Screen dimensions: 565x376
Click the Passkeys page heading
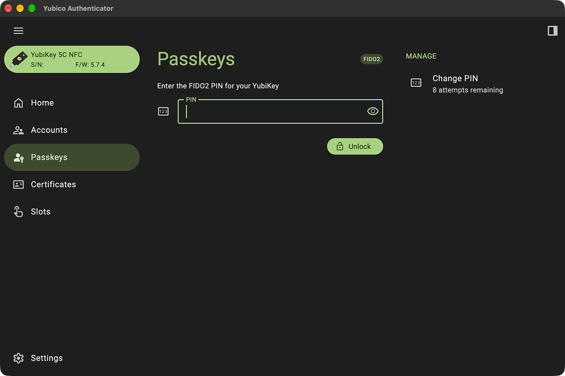pos(196,59)
